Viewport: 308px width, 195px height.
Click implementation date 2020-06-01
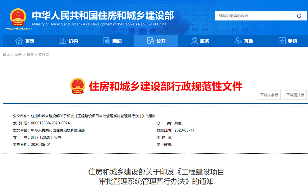pos(41,145)
